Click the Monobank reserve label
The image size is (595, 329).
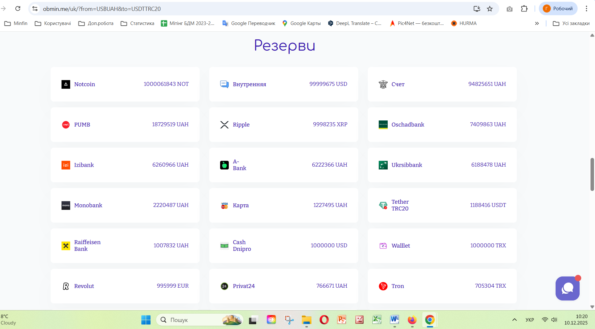pos(88,205)
